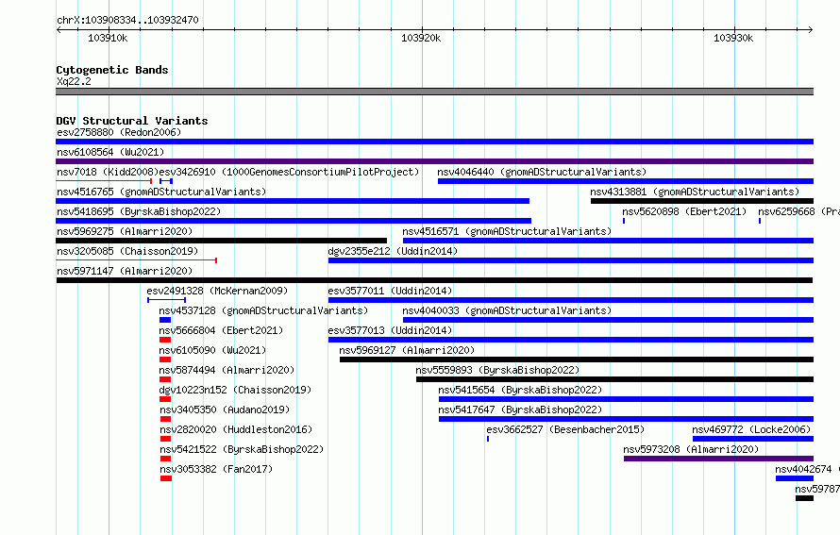
Task: Click the tiny blue mark under esv3662527
Action: point(488,439)
